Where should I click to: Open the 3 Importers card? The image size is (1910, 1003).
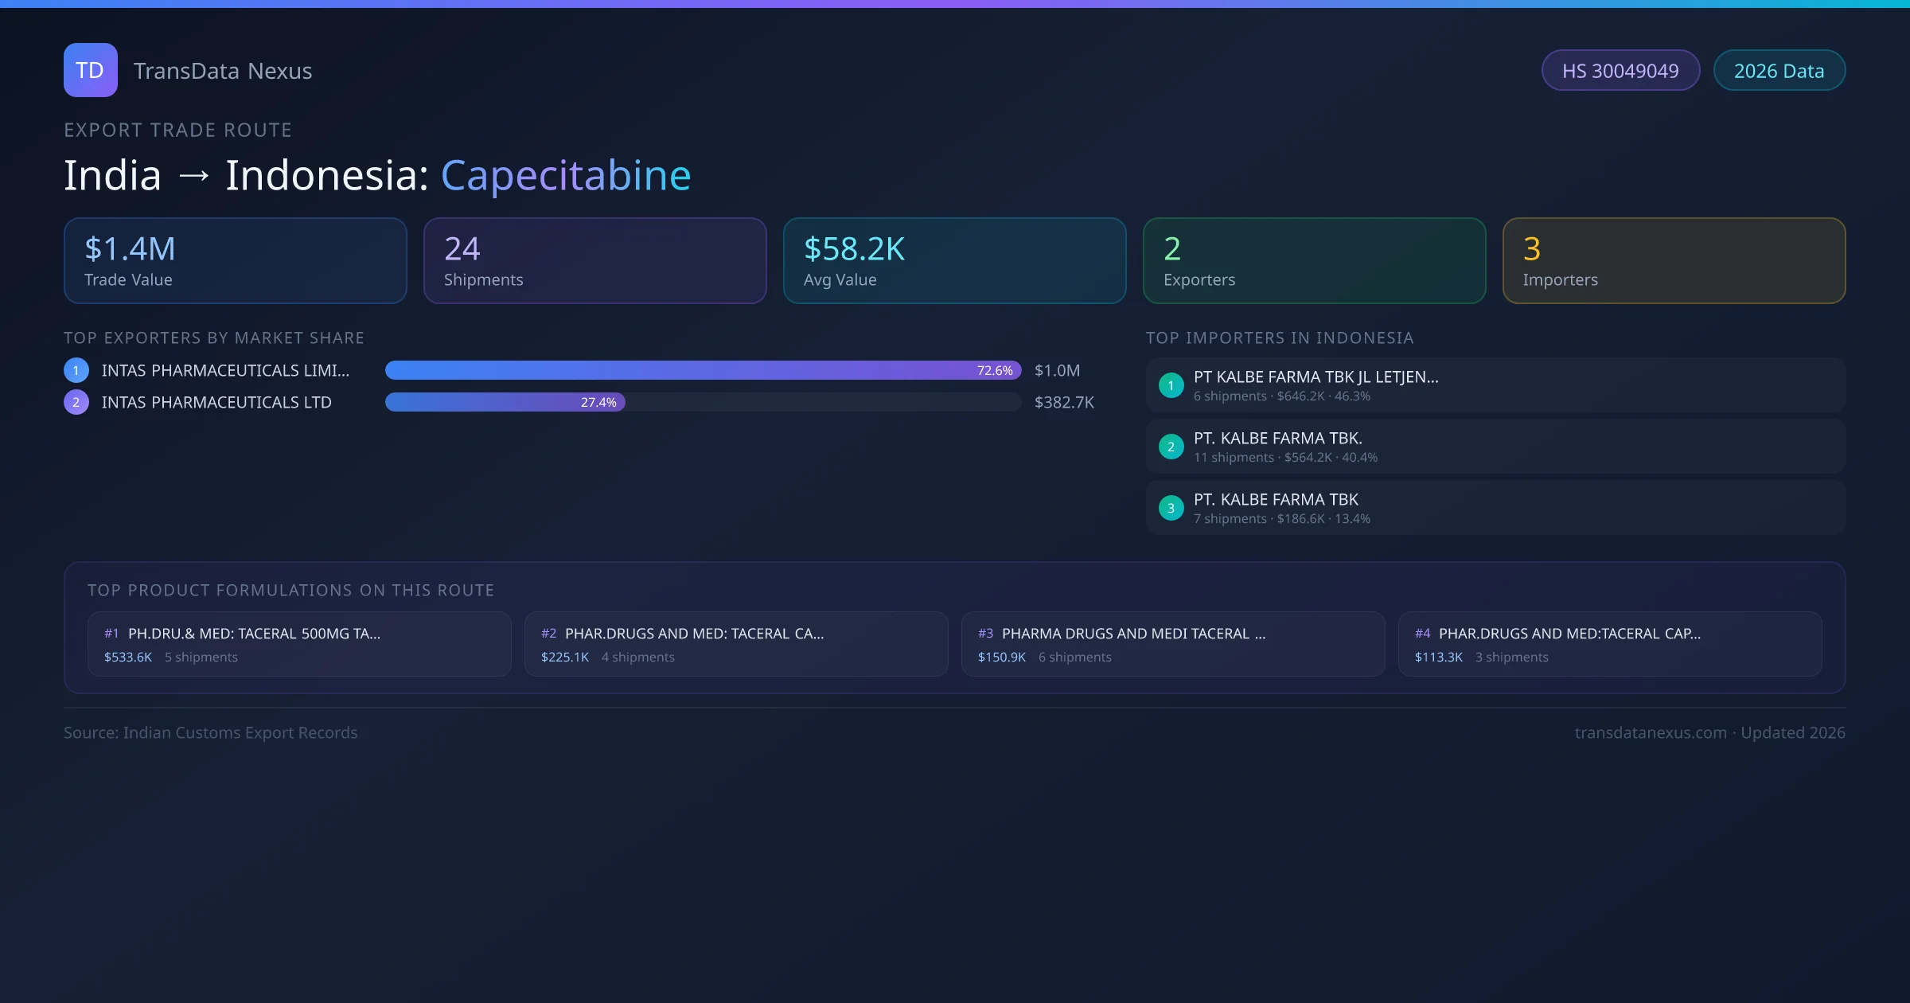coord(1674,261)
